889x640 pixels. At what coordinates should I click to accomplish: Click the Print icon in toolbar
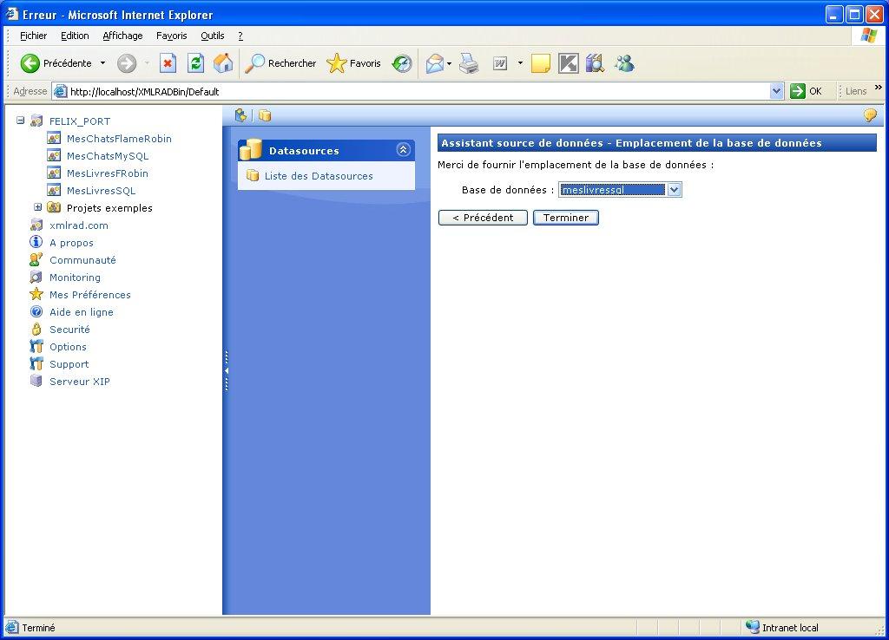[x=469, y=63]
